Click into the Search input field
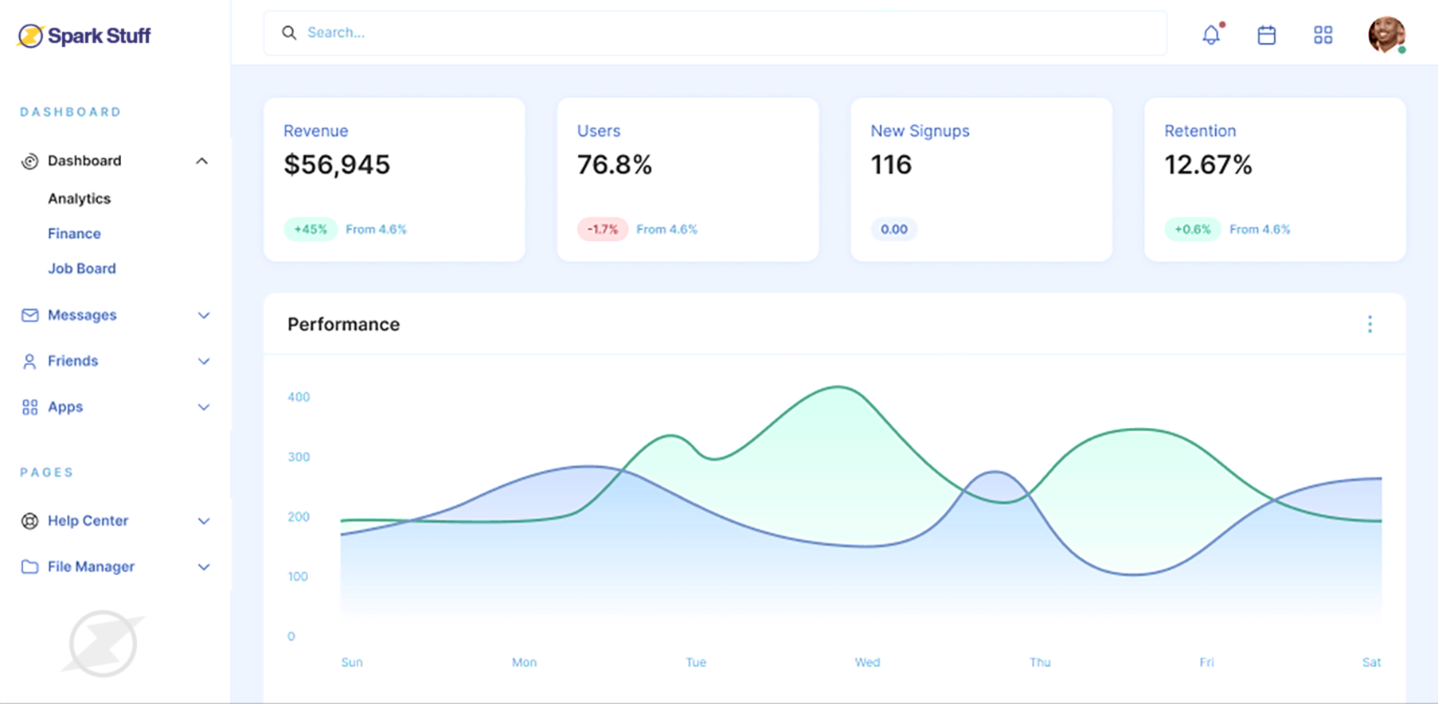The height and width of the screenshot is (704, 1438). (717, 33)
